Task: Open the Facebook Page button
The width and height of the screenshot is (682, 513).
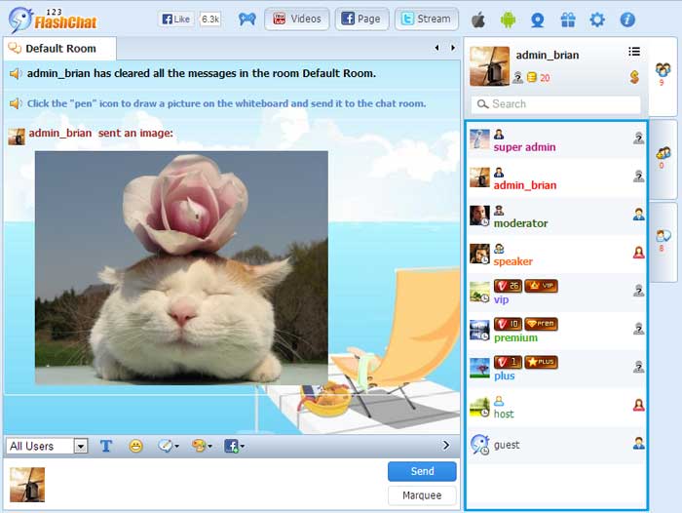Action: pyautogui.click(x=361, y=20)
